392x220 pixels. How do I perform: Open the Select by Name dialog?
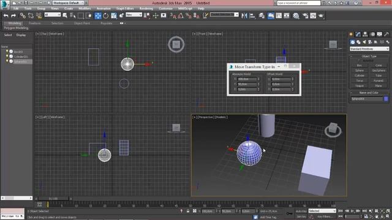click(73, 16)
